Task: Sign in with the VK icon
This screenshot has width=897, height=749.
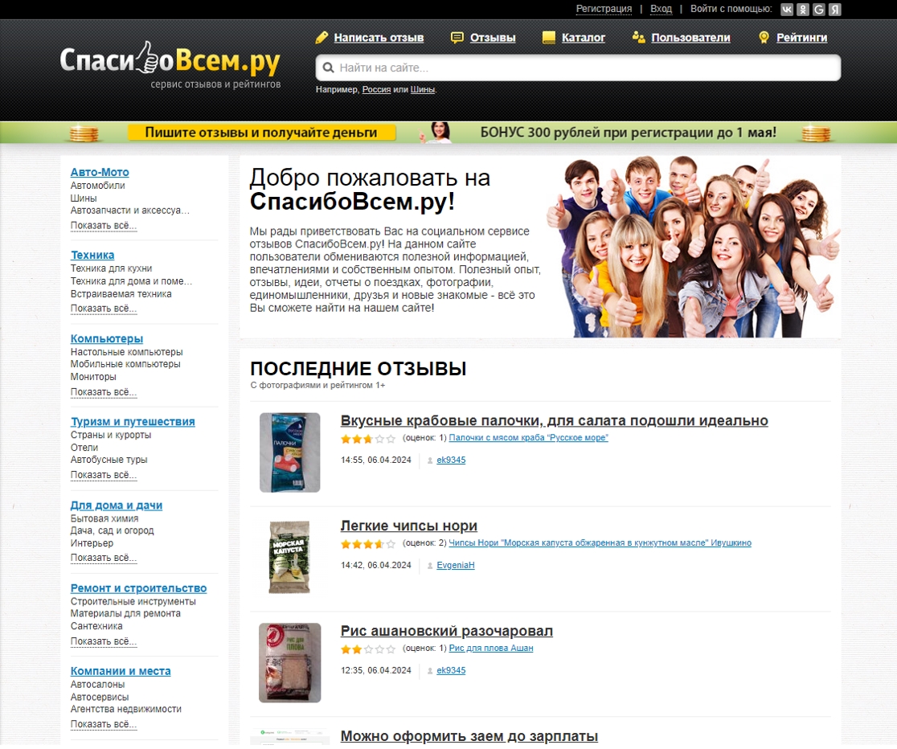Action: point(787,9)
